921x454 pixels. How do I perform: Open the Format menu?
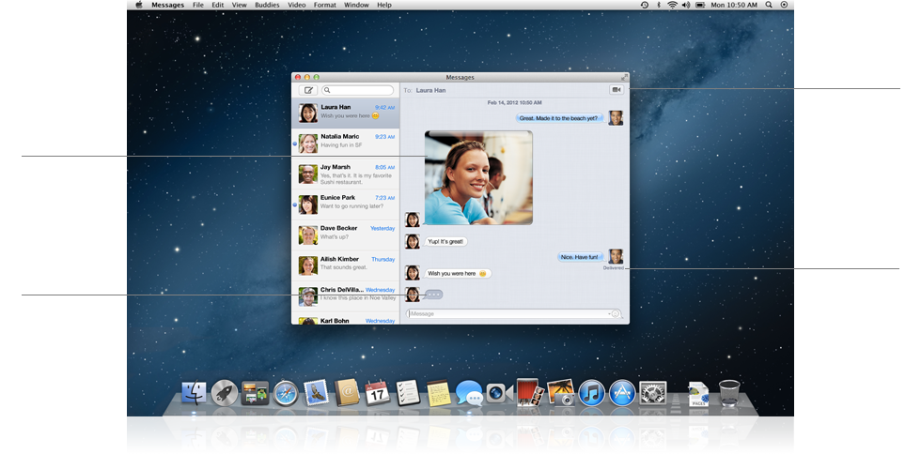pyautogui.click(x=324, y=5)
